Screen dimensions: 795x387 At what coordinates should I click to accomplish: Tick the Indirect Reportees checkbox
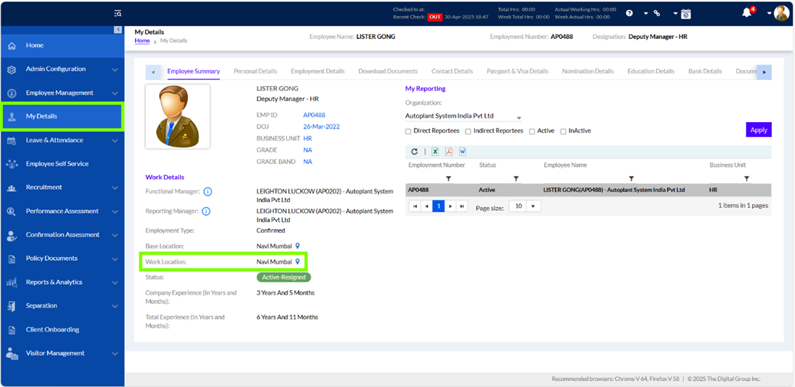468,131
